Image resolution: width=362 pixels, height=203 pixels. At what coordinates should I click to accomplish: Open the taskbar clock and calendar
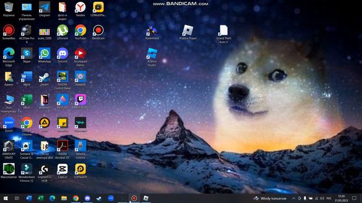(341, 198)
